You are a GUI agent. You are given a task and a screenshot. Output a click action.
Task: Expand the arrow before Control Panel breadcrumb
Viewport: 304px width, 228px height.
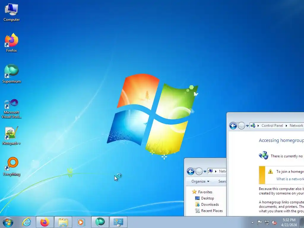[x=258, y=126]
